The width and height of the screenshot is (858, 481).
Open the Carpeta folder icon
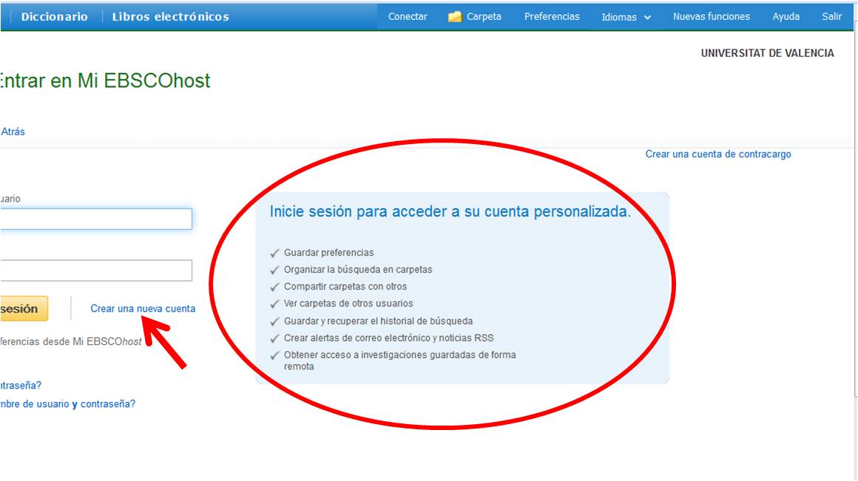coord(455,17)
